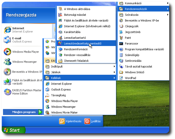175x139 pixels.
Task: Select Outlook Express in all programs list
Action: pos(80,89)
